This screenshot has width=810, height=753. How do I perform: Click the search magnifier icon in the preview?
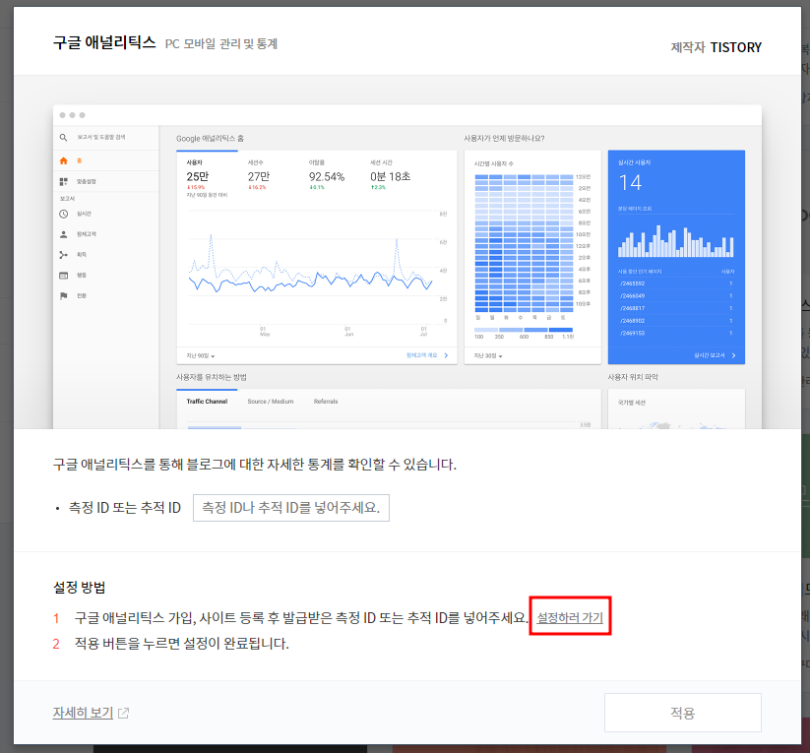click(63, 138)
